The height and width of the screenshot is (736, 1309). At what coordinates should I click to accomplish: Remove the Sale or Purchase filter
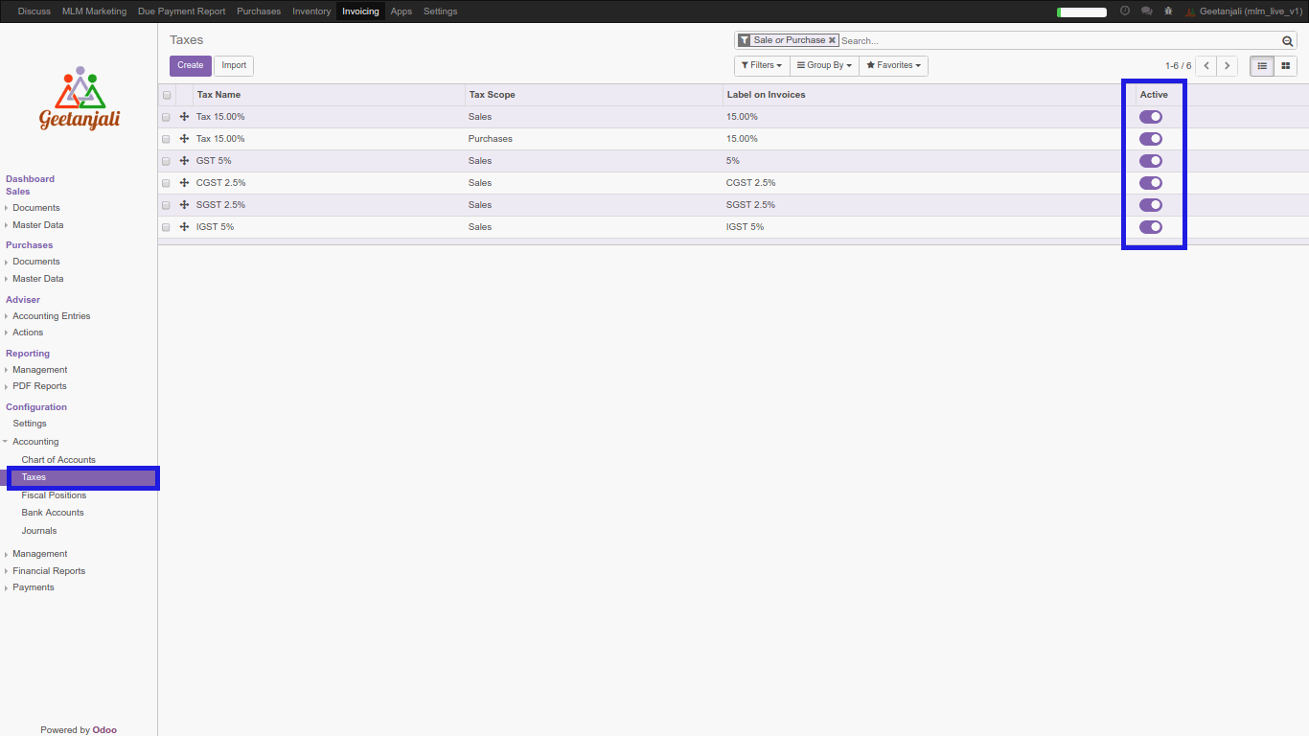(x=832, y=40)
